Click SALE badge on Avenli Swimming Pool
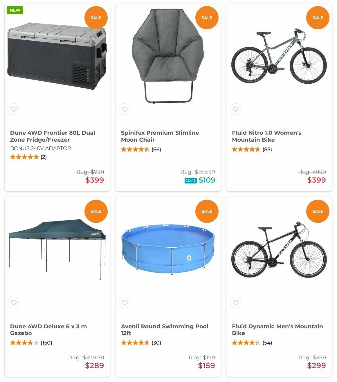337x382 pixels. coord(207,211)
